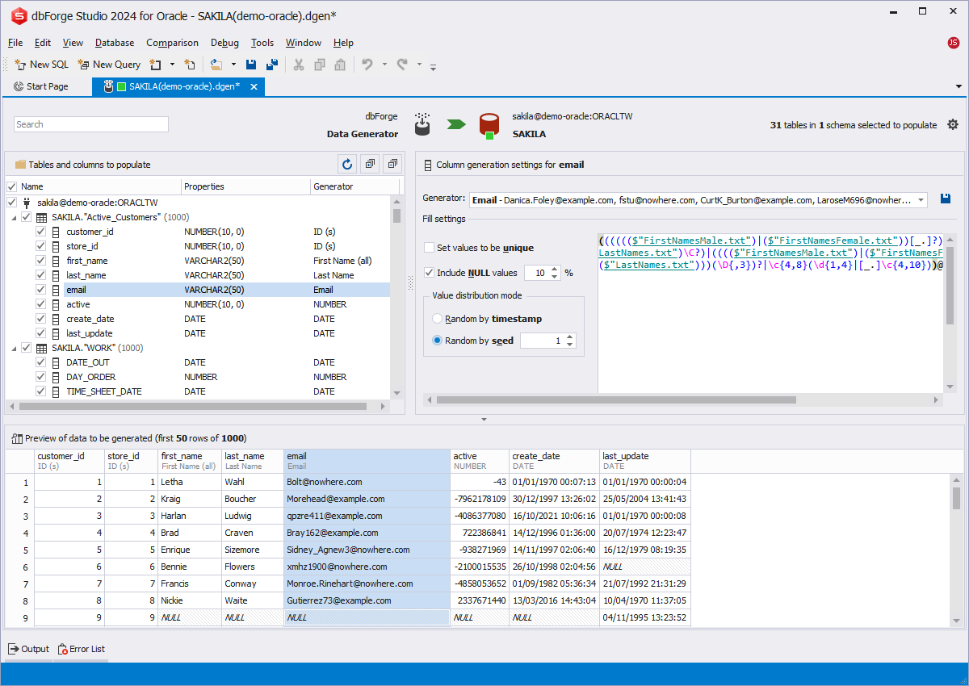Enable Set values to be unique

[x=430, y=248]
